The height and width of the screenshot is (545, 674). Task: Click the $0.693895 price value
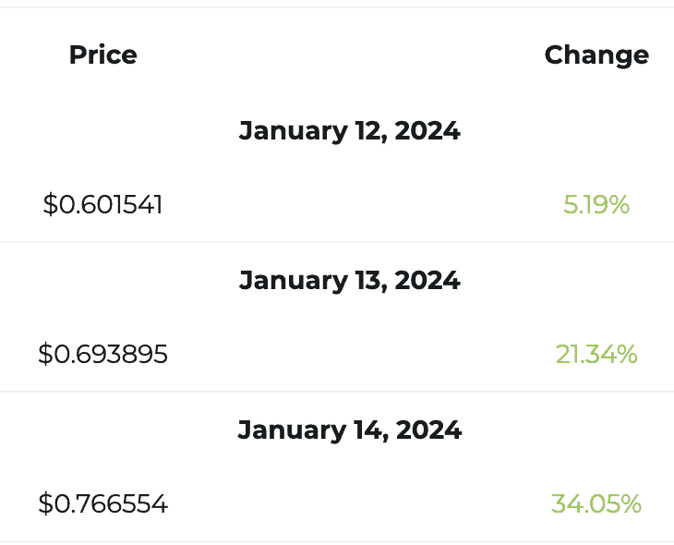point(102,354)
